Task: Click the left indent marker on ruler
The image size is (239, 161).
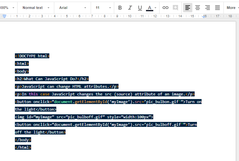Action: click(5, 16)
